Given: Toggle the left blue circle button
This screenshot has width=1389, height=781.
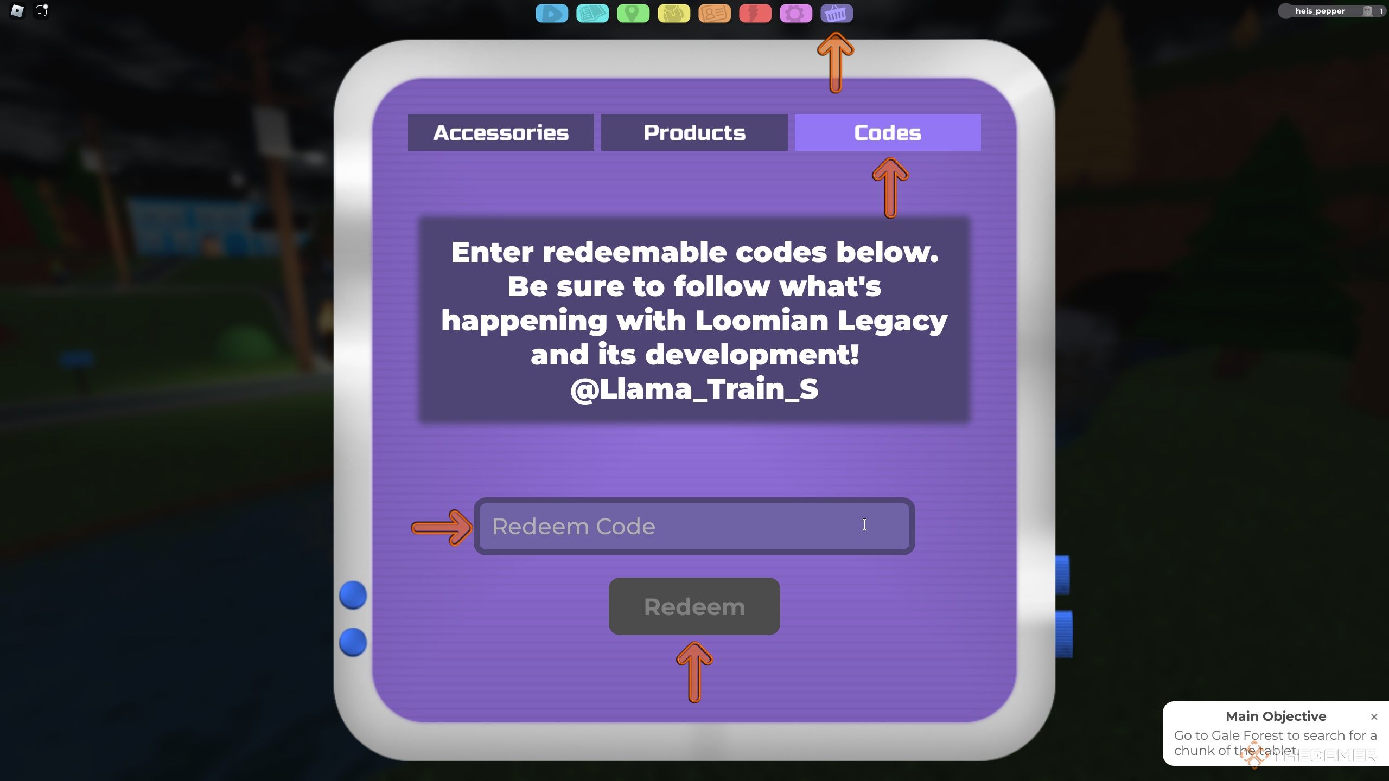Looking at the screenshot, I should (x=353, y=595).
